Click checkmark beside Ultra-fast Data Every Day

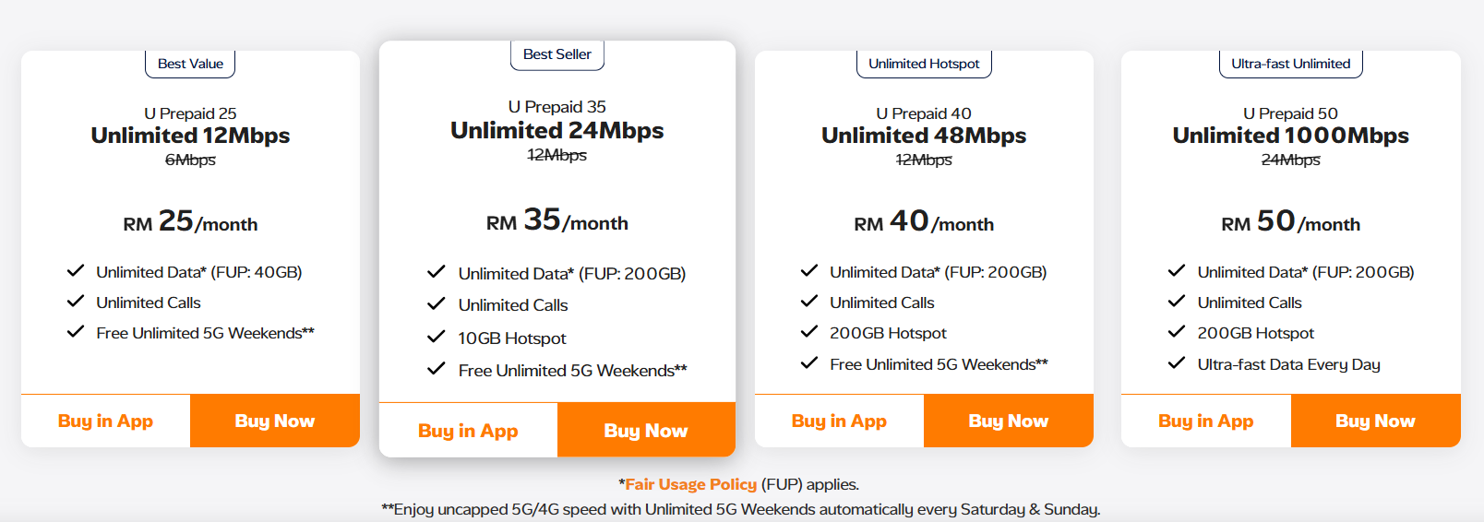(1177, 363)
